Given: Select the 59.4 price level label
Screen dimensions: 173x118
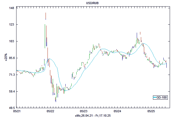Looking at the screenshot, I should (11, 91).
